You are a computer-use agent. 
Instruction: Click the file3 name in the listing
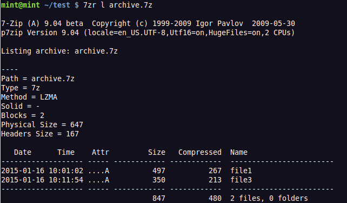[x=241, y=180]
